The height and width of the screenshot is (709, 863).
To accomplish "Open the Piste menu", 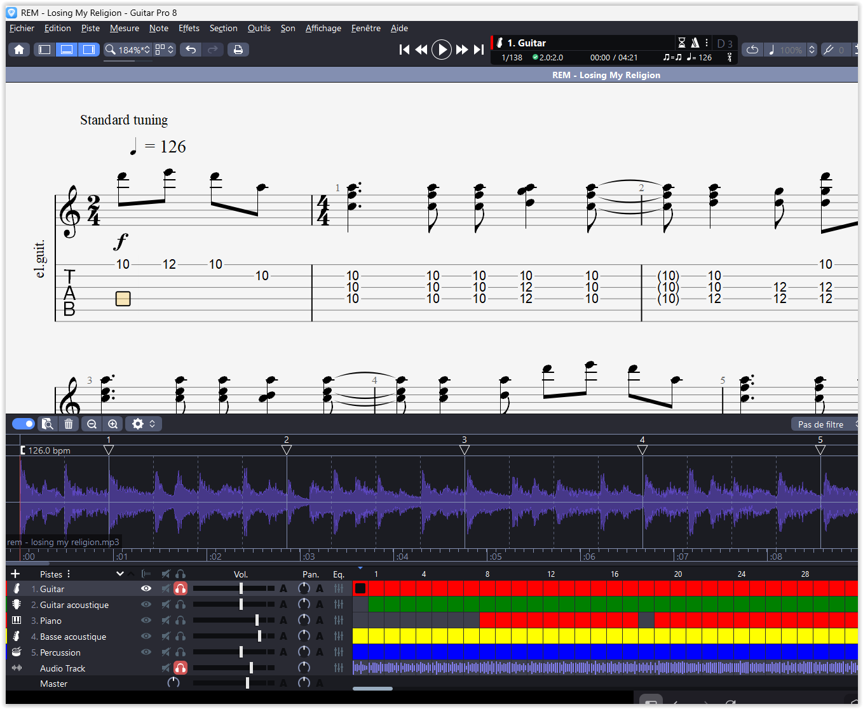I will tap(90, 28).
